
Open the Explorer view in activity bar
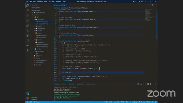pyautogui.click(x=27, y=5)
